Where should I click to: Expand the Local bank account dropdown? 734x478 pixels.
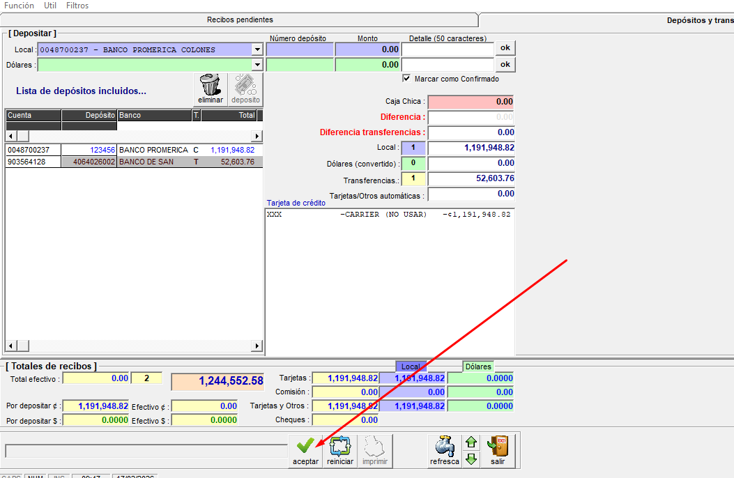click(x=257, y=49)
